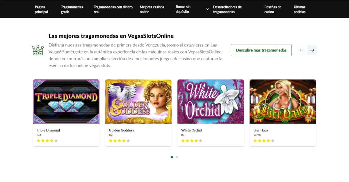Click the White Orchid star rating

192,141
